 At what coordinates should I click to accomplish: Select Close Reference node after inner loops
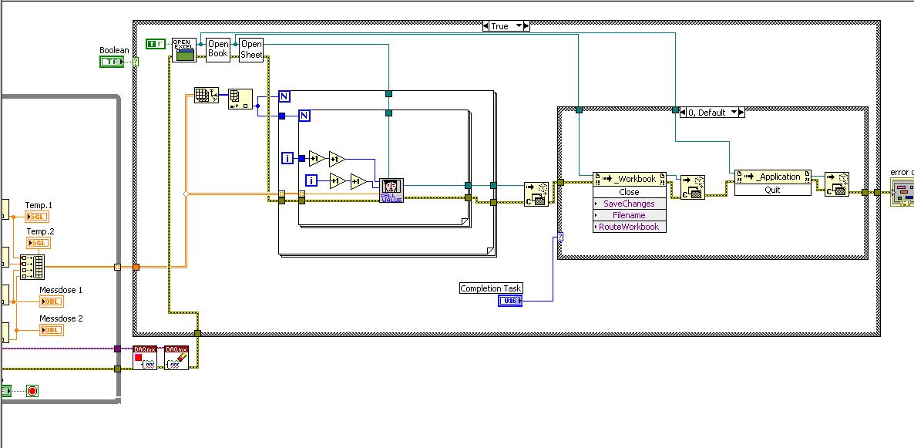[536, 194]
